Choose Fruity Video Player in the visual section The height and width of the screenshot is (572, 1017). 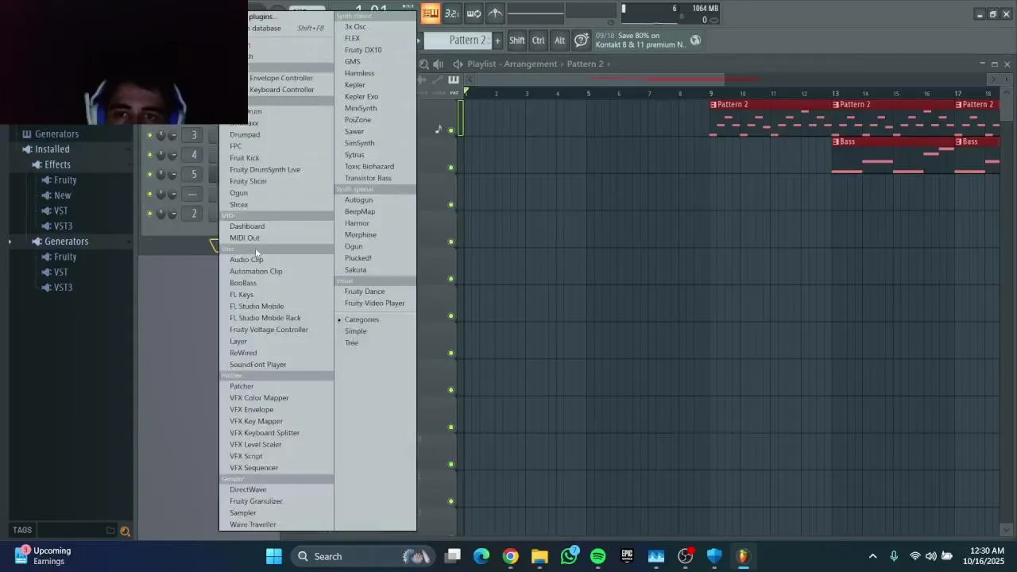coord(374,303)
